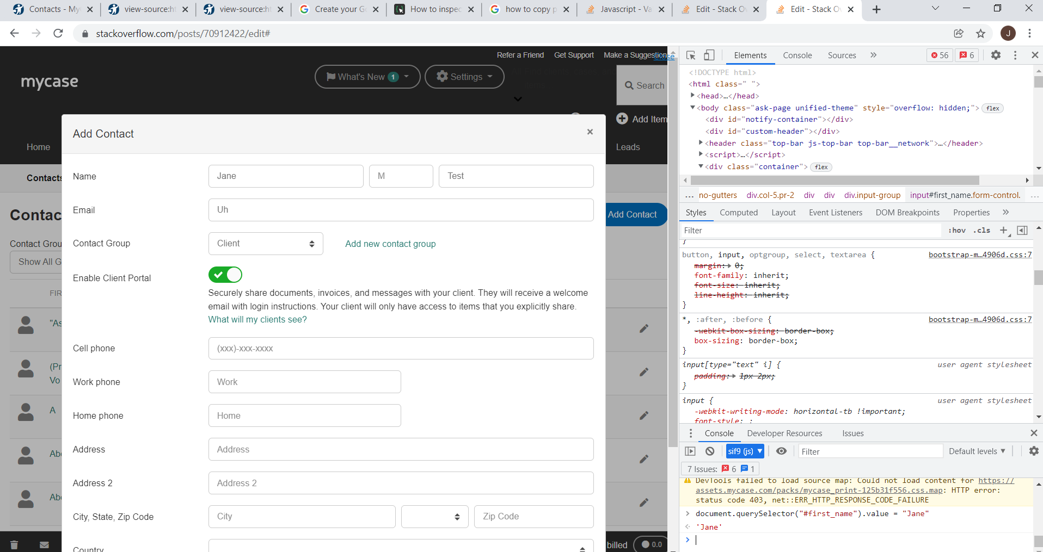This screenshot has width=1043, height=552.
Task: Click the Add Item plus icon
Action: [622, 119]
